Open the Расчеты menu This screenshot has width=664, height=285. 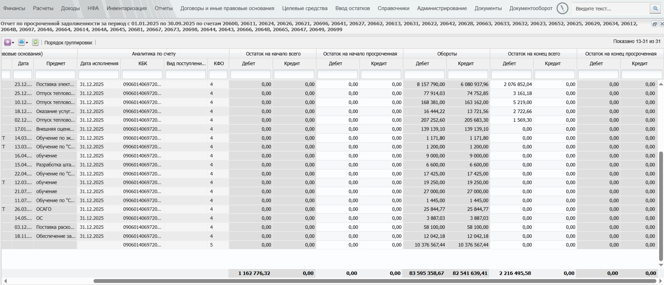point(43,8)
